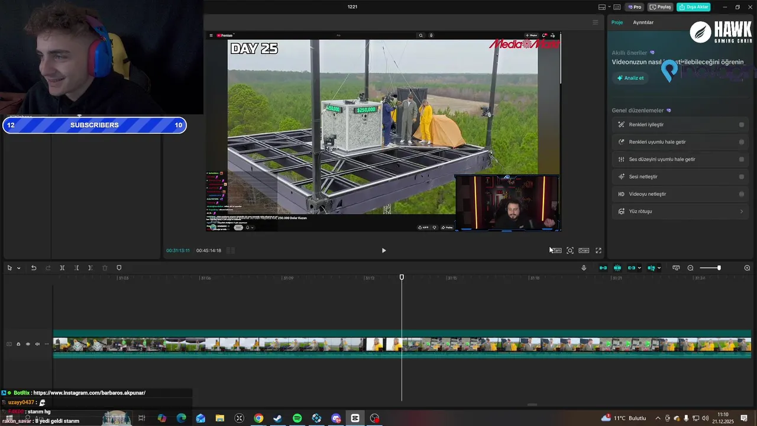This screenshot has height=426, width=757.
Task: Enter fullscreen preview mode
Action: click(599, 251)
